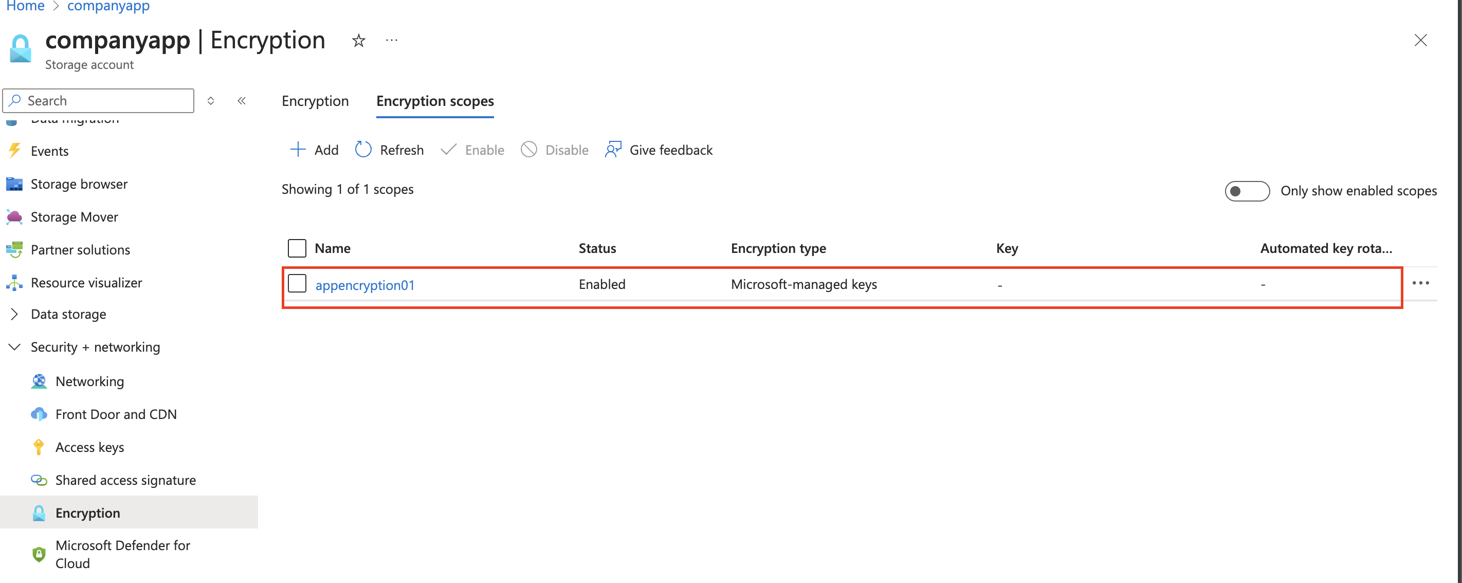Image resolution: width=1462 pixels, height=583 pixels.
Task: Click the person icon of Give feedback
Action: 613,150
